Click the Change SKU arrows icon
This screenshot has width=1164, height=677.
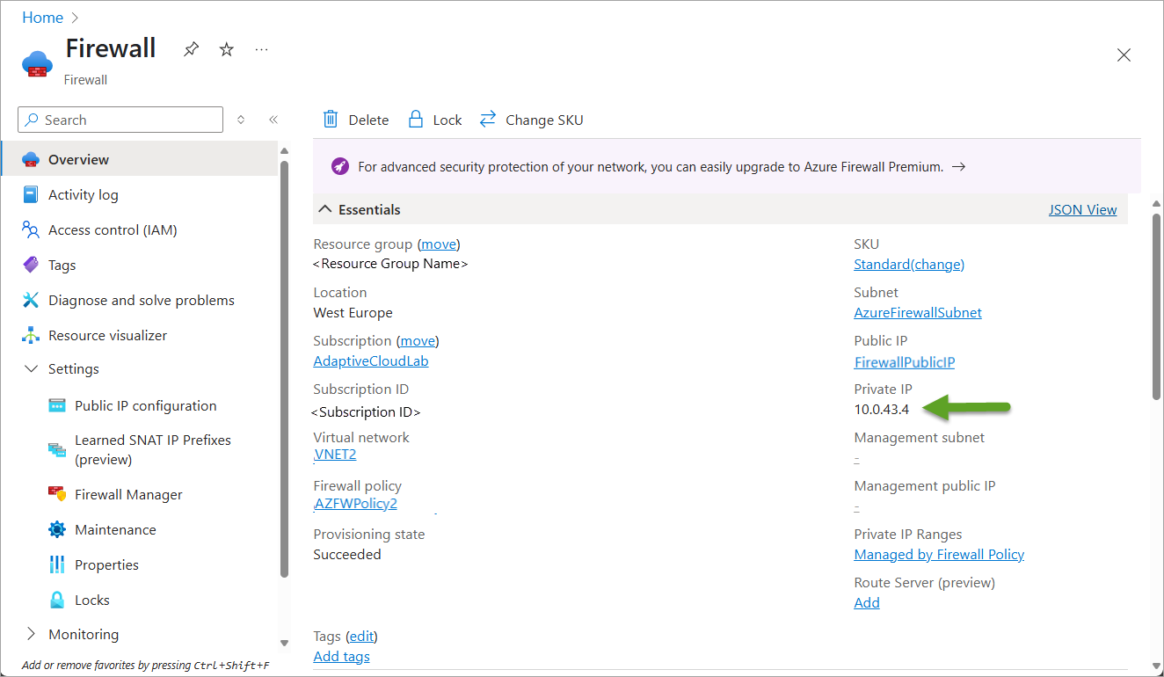point(488,120)
